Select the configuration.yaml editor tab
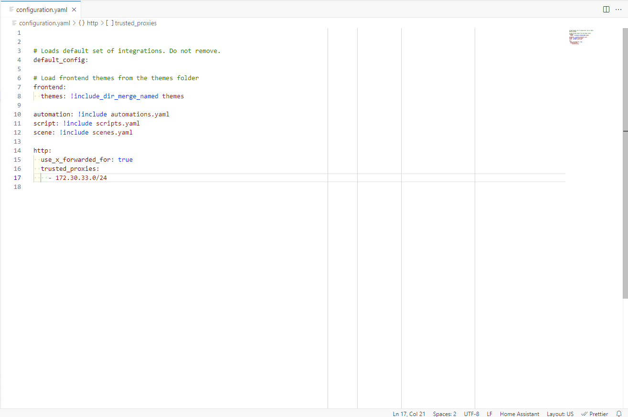Screen dimensions: 628x417 coord(42,9)
